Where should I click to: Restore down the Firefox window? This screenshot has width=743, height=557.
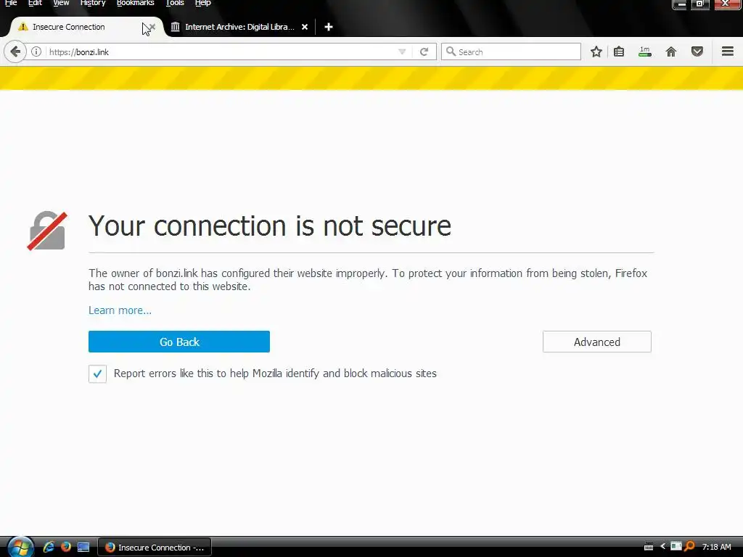(x=699, y=4)
